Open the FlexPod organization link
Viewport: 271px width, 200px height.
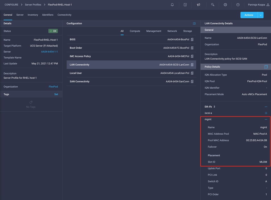tap(53, 87)
